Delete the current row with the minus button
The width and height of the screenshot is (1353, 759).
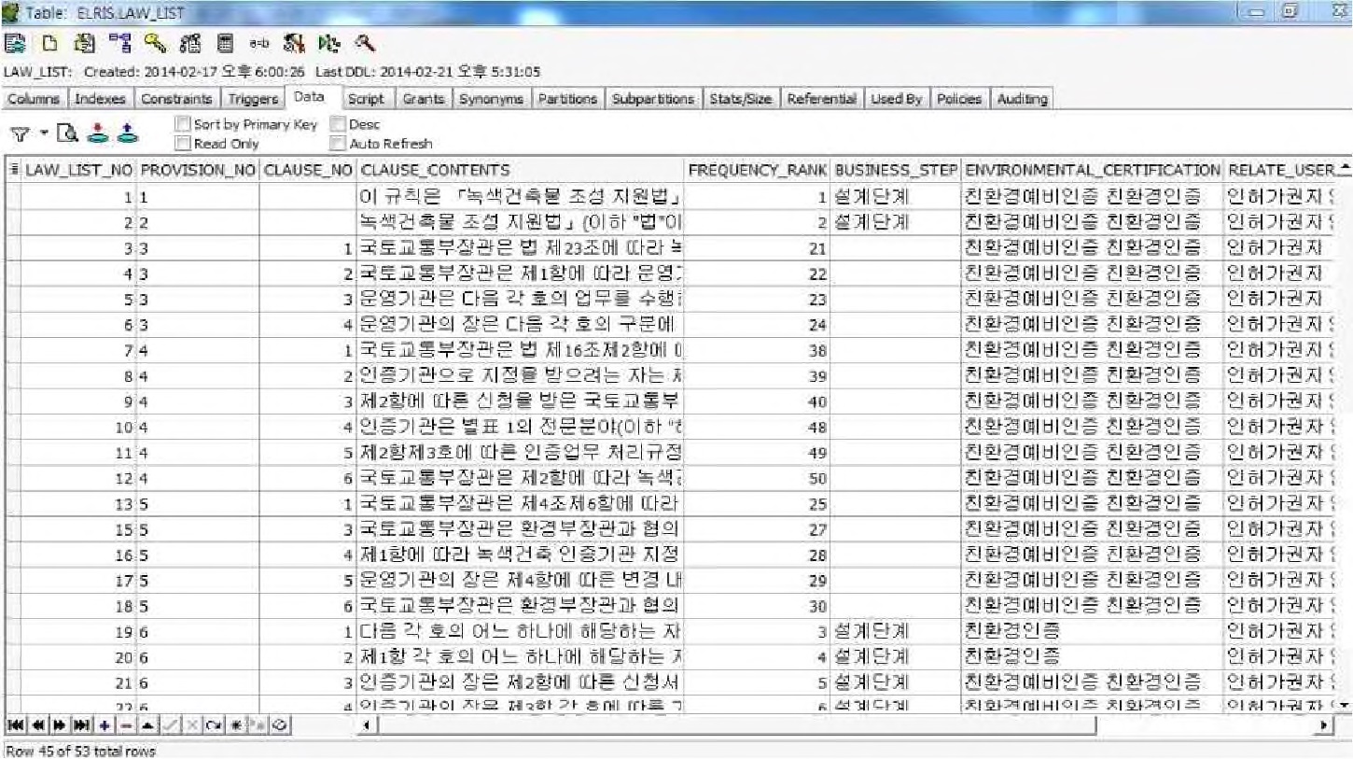click(125, 724)
